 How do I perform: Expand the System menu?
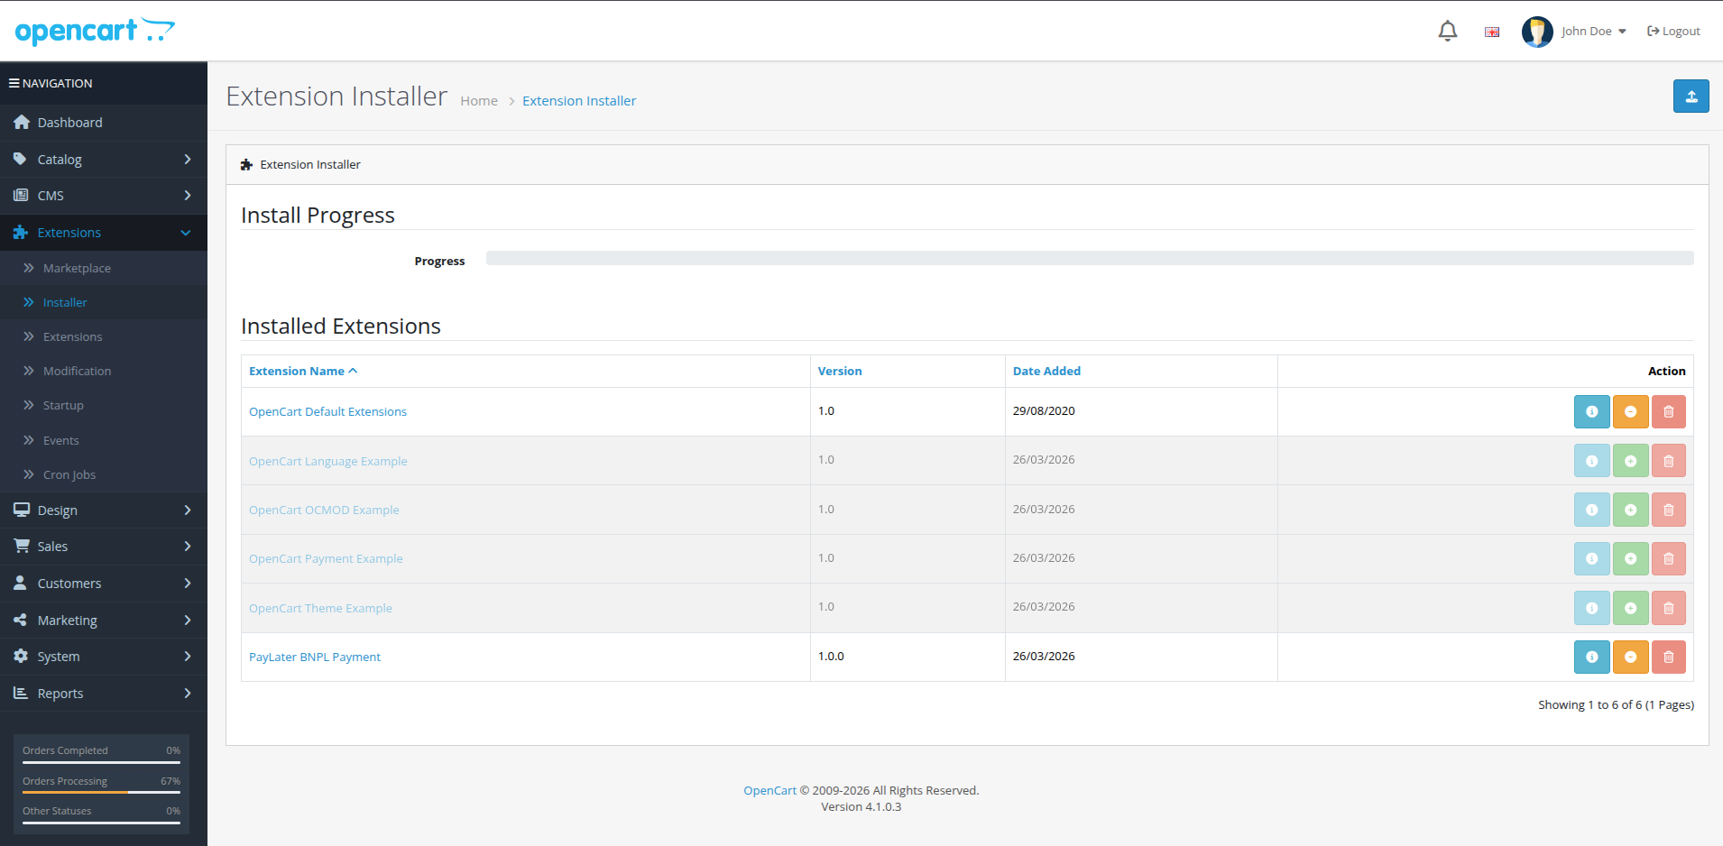(x=104, y=657)
